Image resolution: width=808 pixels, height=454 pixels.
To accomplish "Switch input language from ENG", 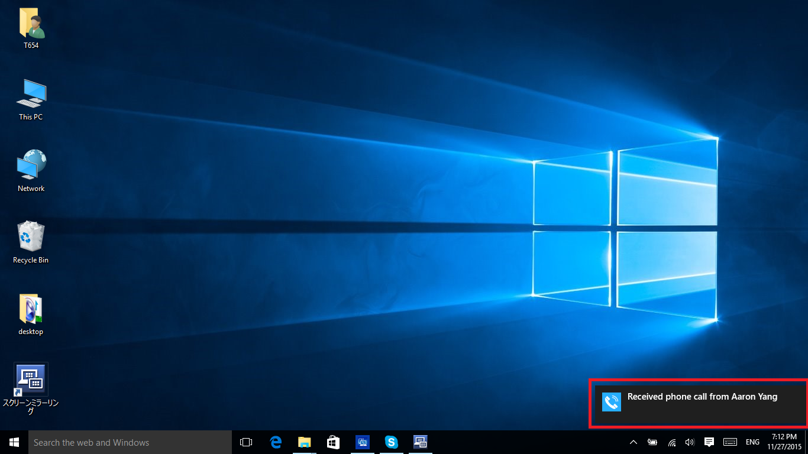I will 752,442.
